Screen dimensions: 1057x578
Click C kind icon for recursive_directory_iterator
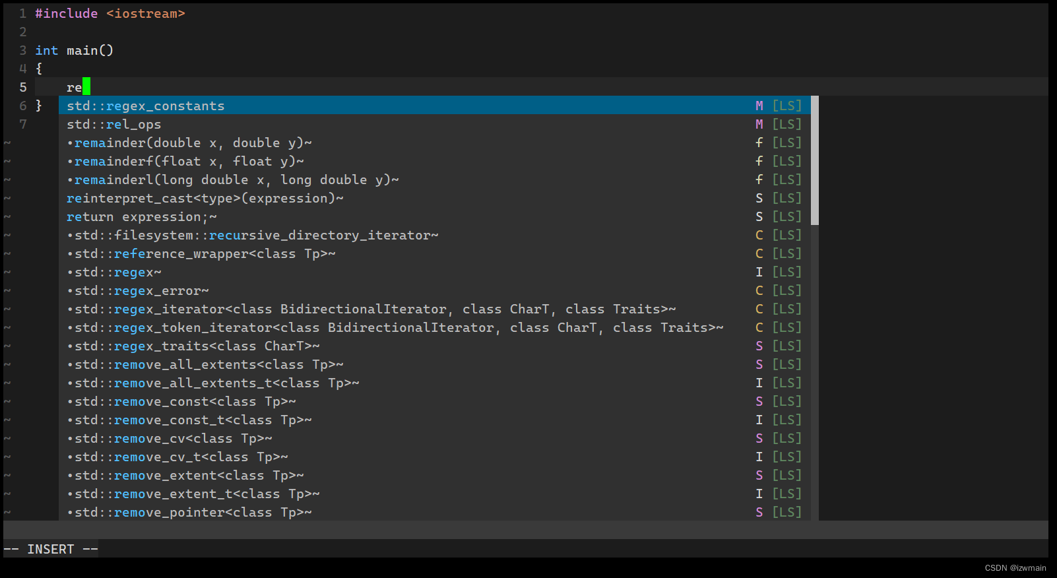pos(759,235)
